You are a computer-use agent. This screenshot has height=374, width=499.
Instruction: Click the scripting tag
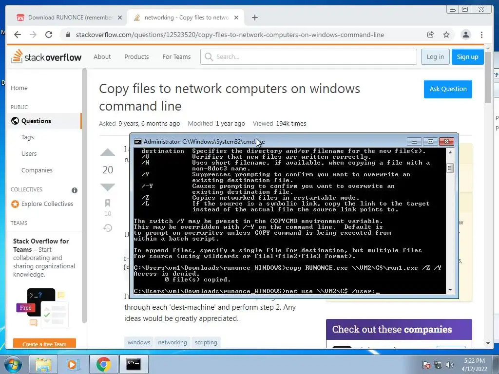206,342
